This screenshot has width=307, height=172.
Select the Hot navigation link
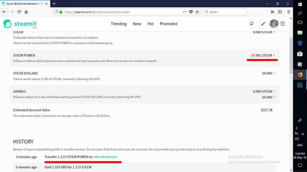point(150,24)
